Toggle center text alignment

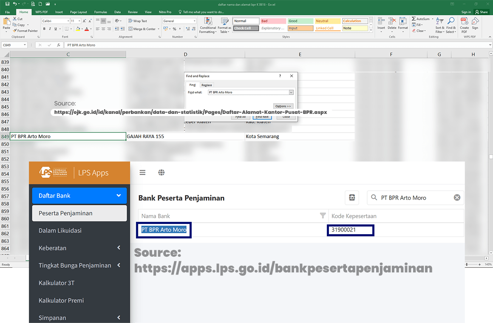point(103,29)
